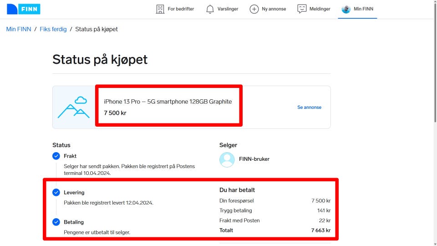Open the Se annonse link

[309, 108]
